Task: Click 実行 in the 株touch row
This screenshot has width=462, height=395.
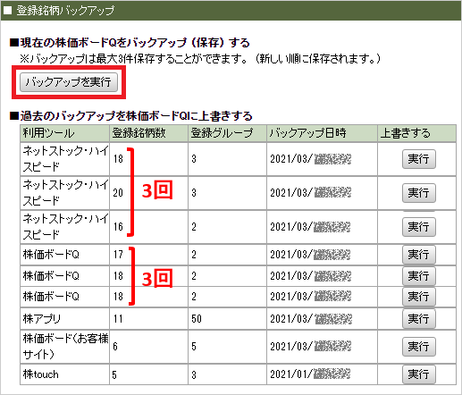Action: pyautogui.click(x=419, y=374)
